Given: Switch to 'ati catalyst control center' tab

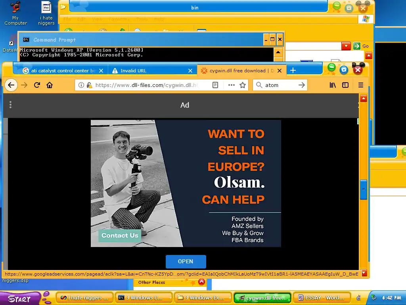Looking at the screenshot, I should click(x=59, y=71).
